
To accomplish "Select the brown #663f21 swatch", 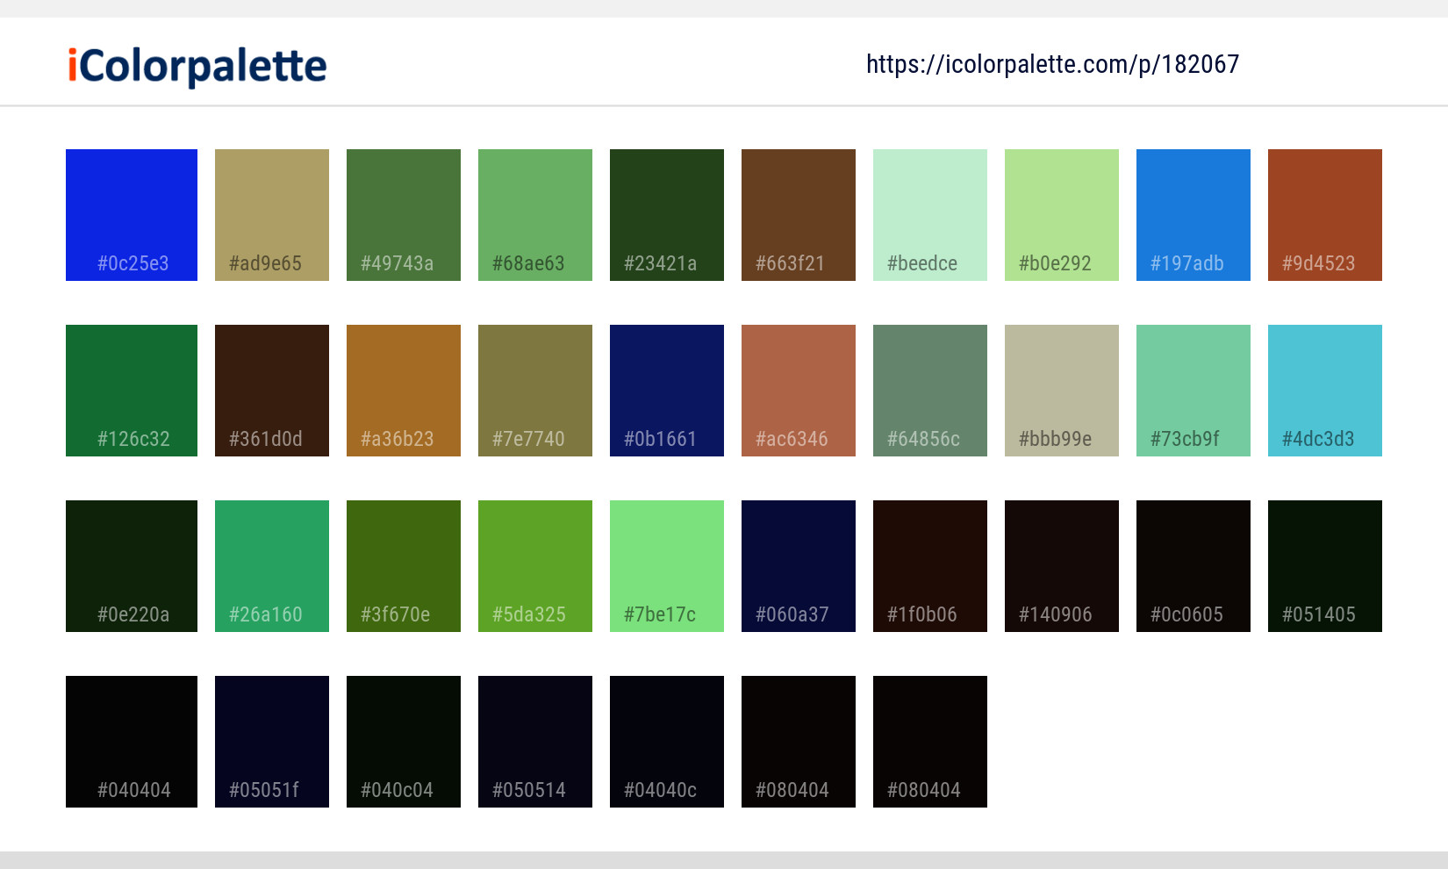I will point(798,214).
